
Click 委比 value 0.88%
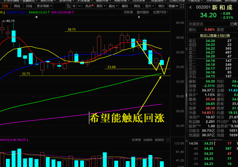pyautogui.click(x=210, y=29)
